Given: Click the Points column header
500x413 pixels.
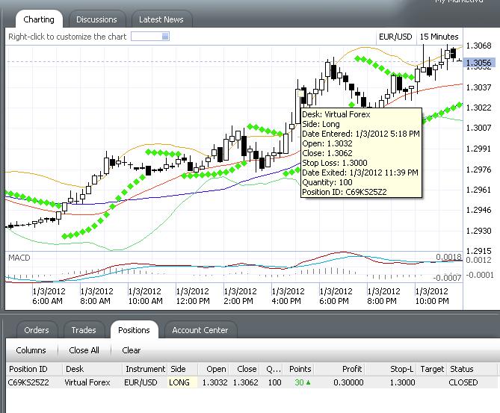Looking at the screenshot, I should pos(300,369).
